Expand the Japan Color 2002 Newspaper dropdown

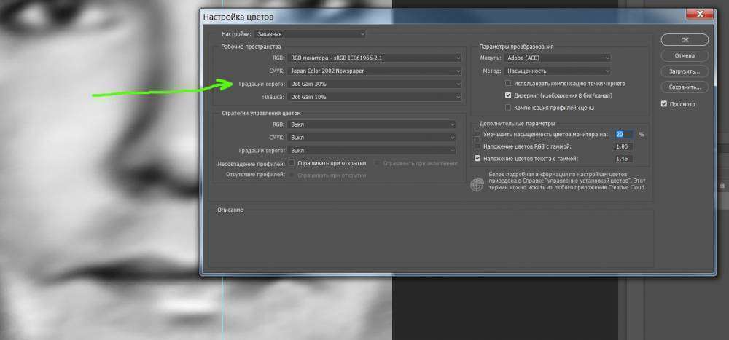[x=375, y=71]
